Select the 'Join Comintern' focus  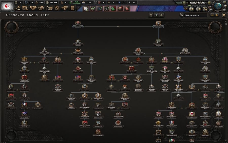click(x=138, y=60)
